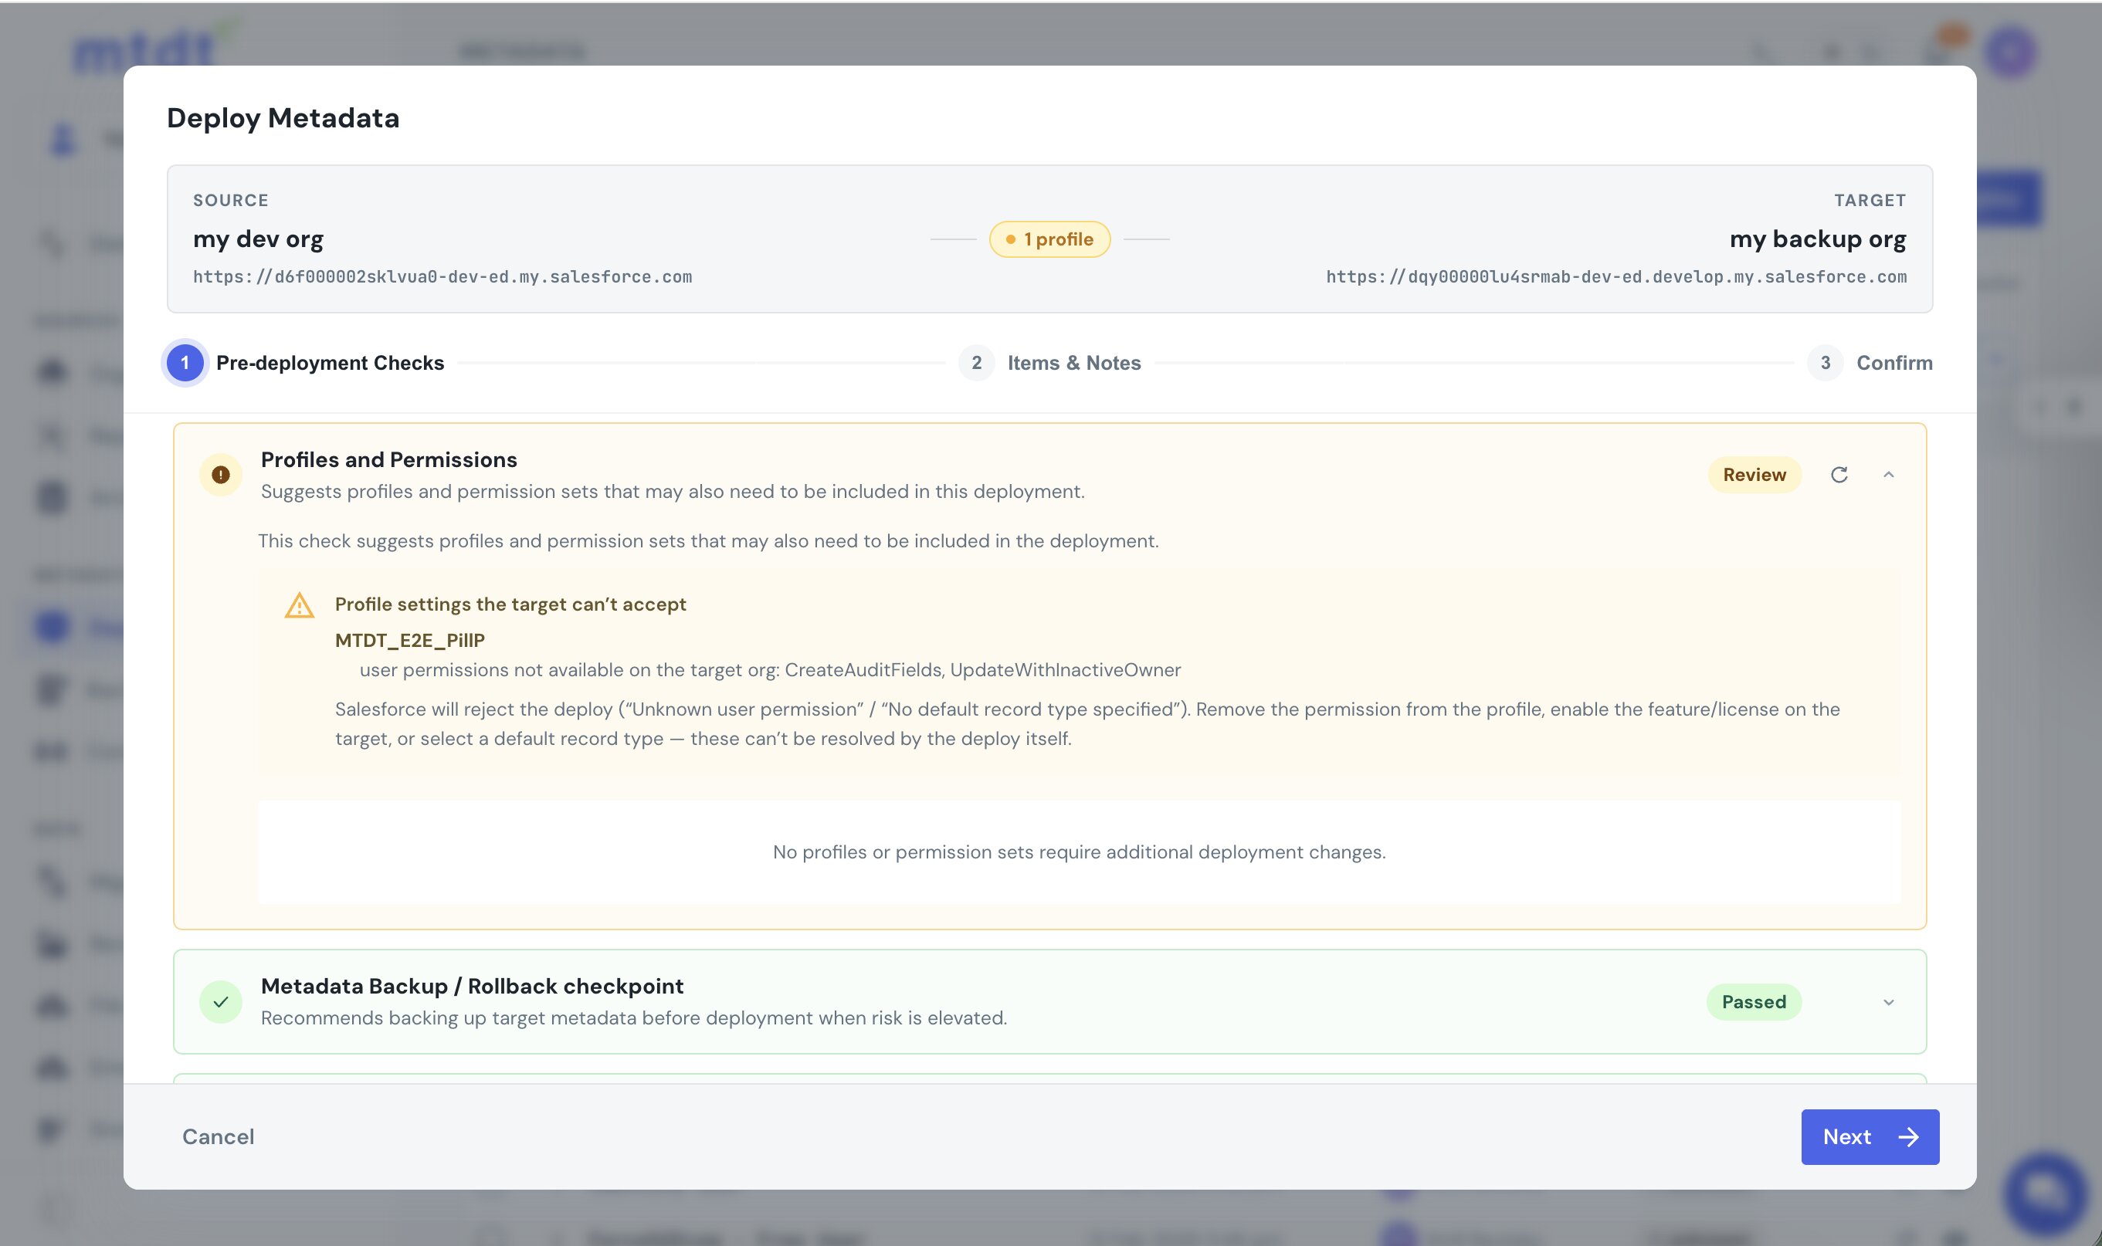Click the Review status badge
This screenshot has height=1246, width=2102.
[x=1754, y=474]
